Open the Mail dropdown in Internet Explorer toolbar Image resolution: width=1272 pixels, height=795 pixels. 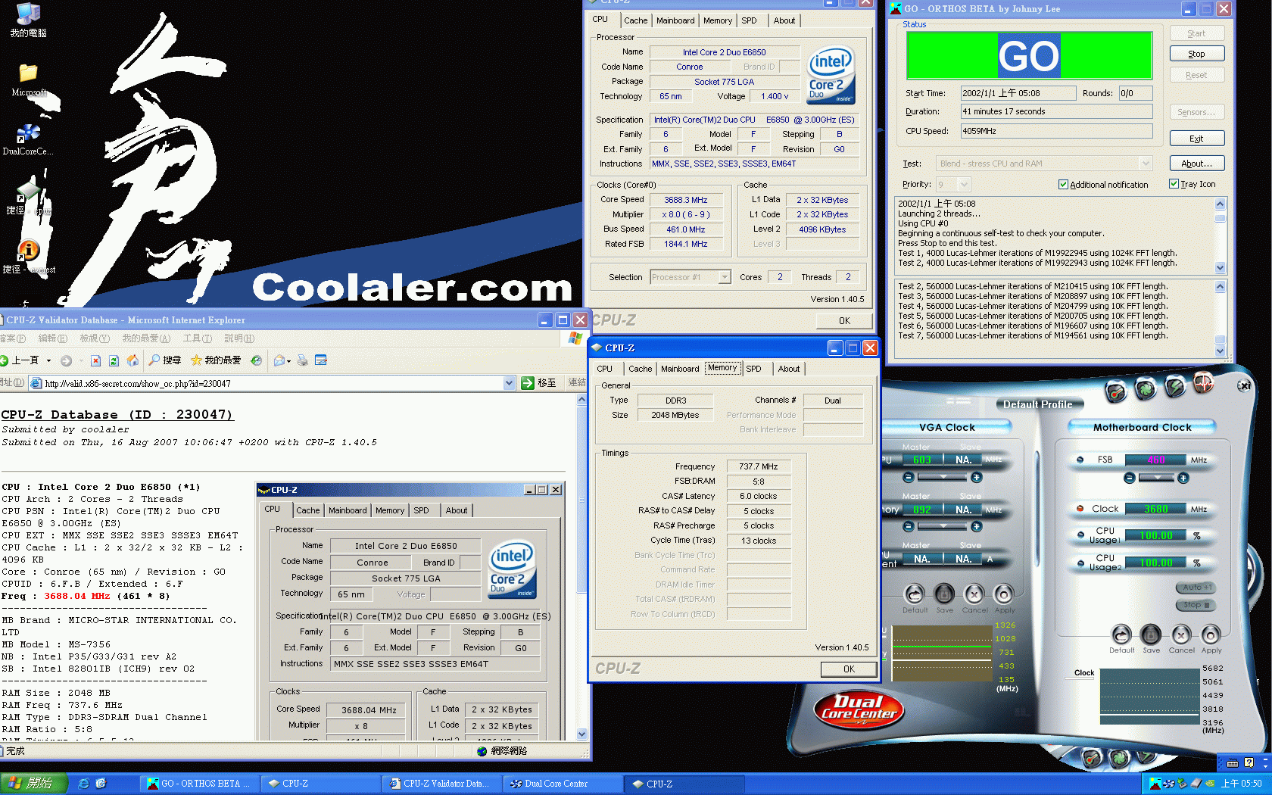click(288, 360)
